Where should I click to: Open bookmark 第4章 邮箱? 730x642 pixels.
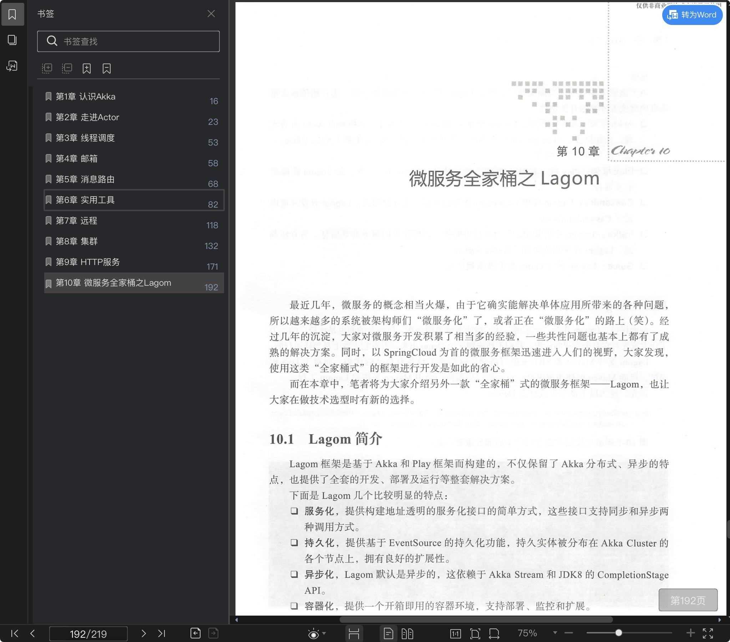(x=134, y=159)
